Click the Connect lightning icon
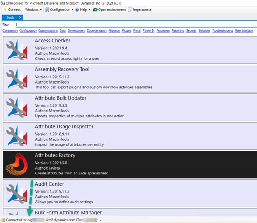This screenshot has width=257, height=223. point(5,9)
